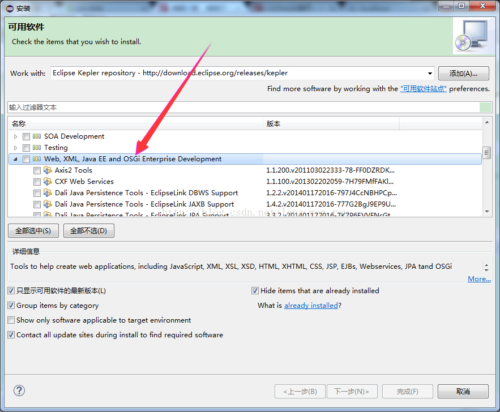Click the 完成(F) button

click(x=408, y=391)
